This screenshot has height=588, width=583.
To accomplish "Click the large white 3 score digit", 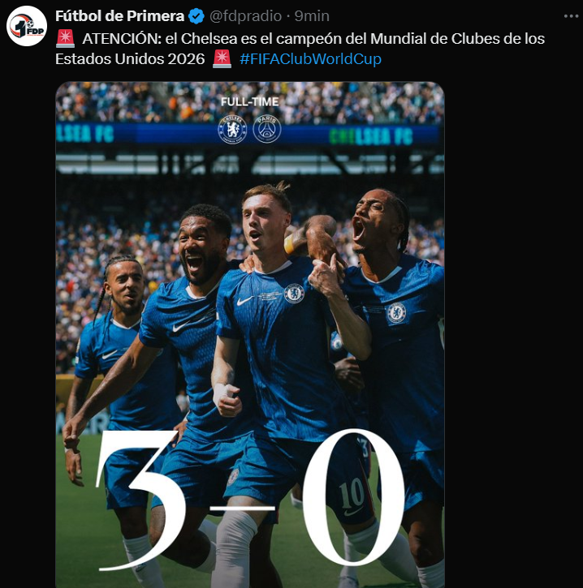I will point(139,499).
